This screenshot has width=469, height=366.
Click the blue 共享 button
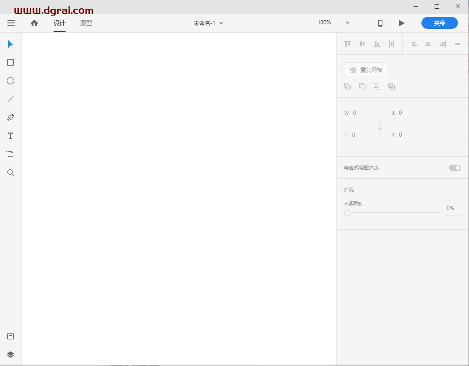(x=439, y=22)
